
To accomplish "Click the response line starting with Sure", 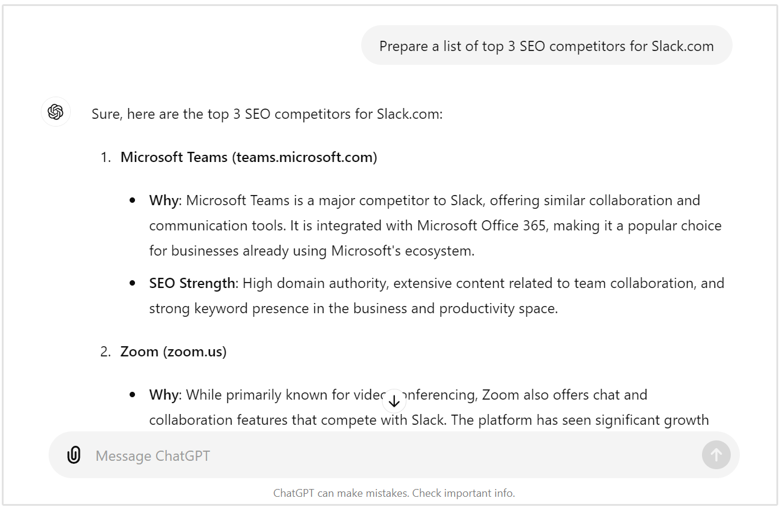I will tap(267, 113).
